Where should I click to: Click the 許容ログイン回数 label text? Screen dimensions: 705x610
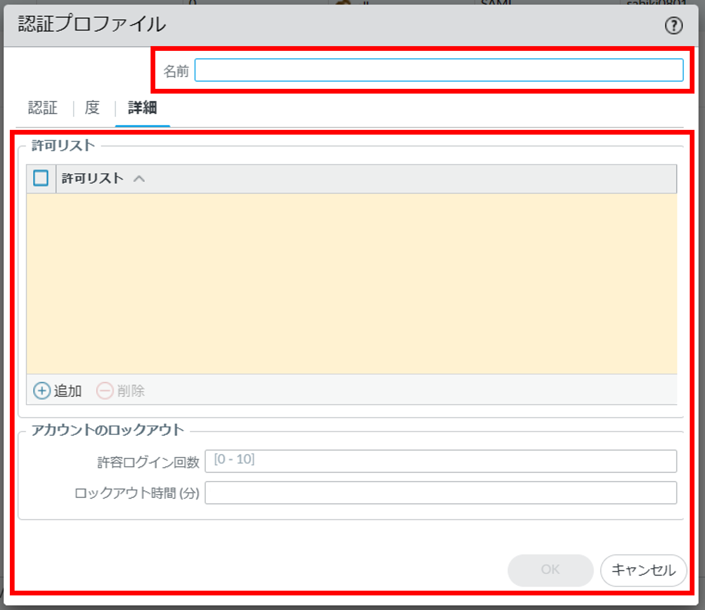[x=148, y=462]
